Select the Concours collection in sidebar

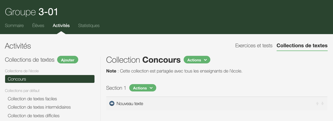[x=50, y=79]
